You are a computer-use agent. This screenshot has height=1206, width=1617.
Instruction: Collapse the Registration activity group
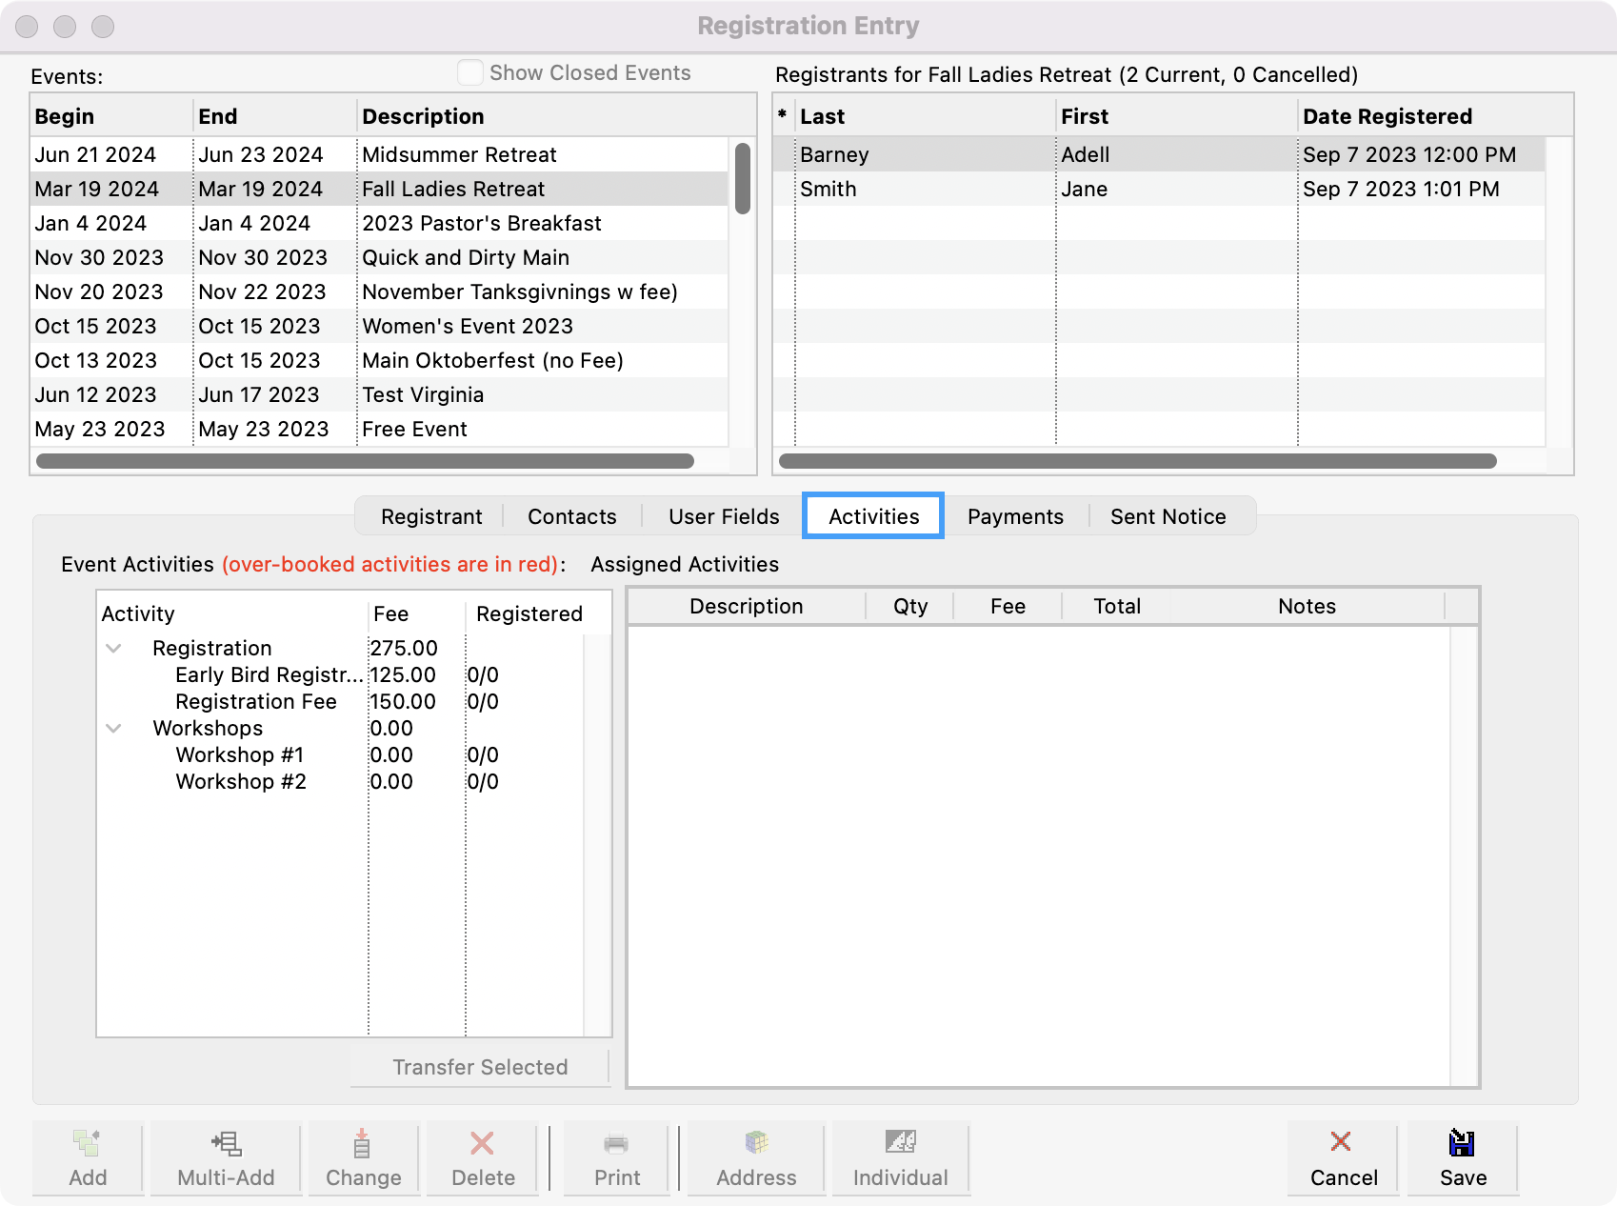[x=114, y=649]
